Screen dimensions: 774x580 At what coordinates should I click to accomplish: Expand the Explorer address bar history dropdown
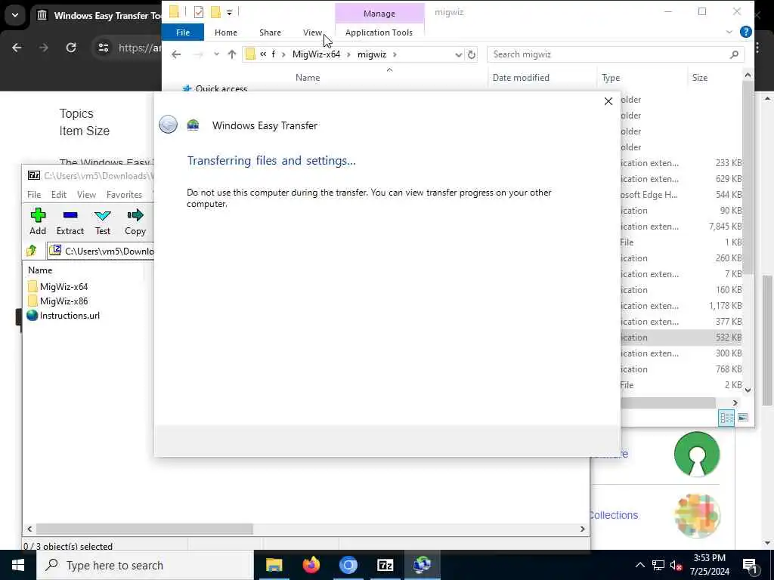click(459, 54)
